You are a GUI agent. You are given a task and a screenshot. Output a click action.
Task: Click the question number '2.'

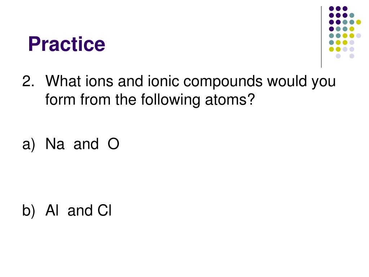[28, 81]
